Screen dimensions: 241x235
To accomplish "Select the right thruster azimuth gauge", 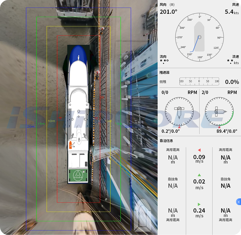I will pyautogui.click(x=219, y=111).
